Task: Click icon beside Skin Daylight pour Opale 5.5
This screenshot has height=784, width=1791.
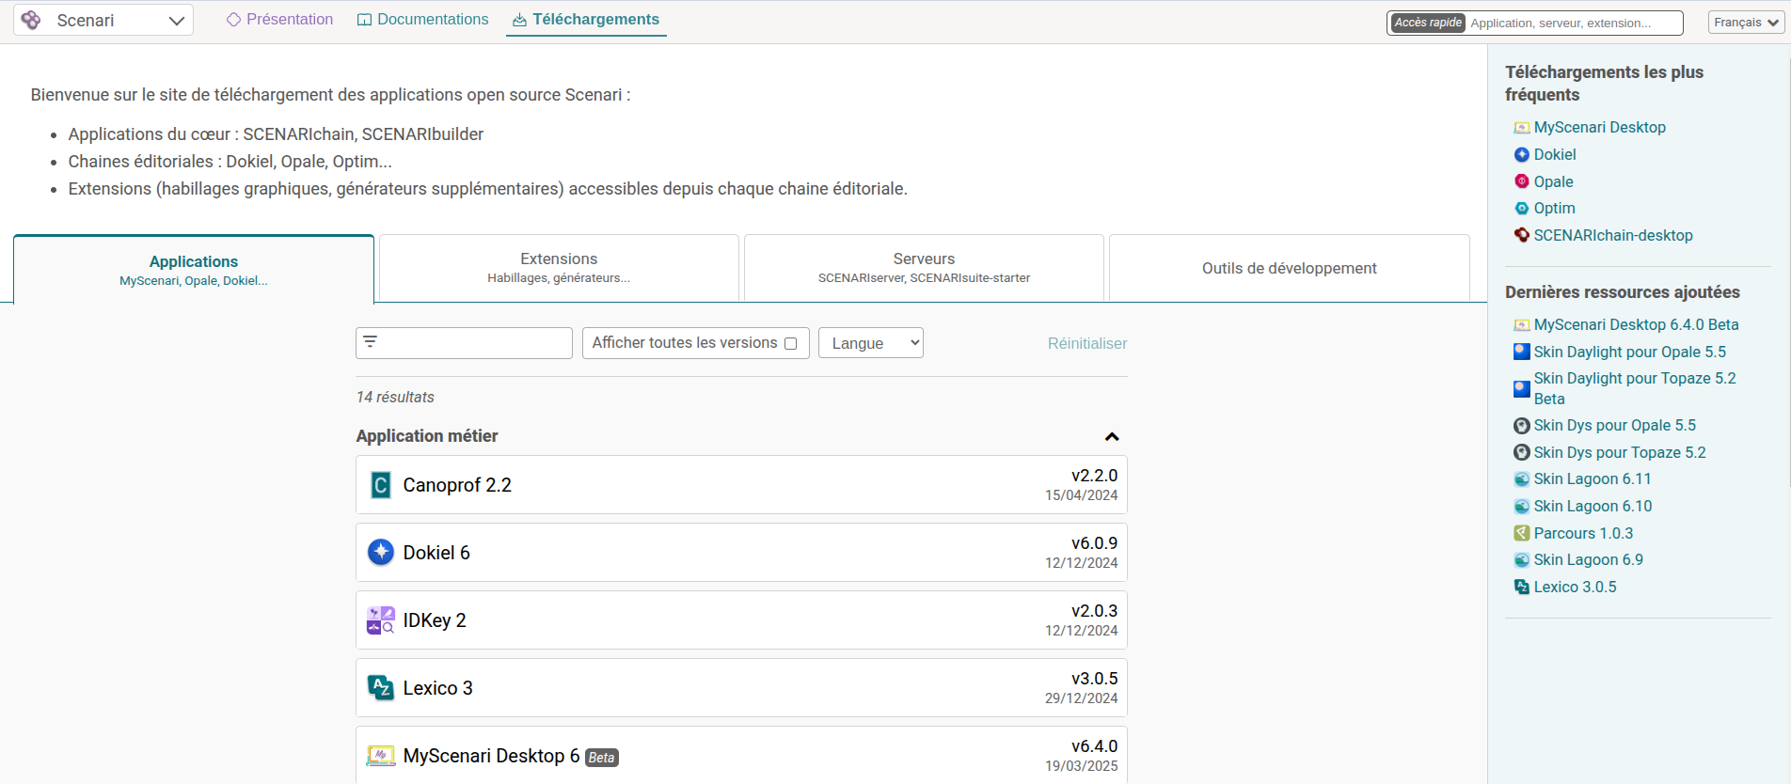Action: tap(1522, 352)
